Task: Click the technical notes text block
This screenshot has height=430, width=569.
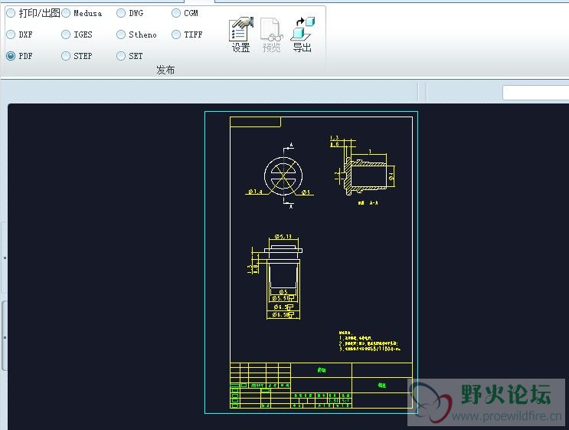Action: tap(370, 340)
